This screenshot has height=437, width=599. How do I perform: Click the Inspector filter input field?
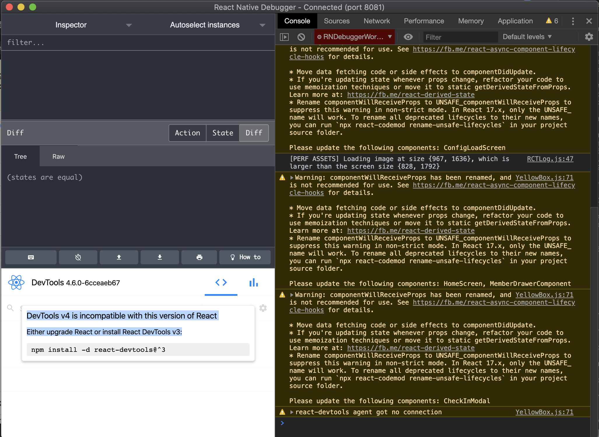coord(138,43)
